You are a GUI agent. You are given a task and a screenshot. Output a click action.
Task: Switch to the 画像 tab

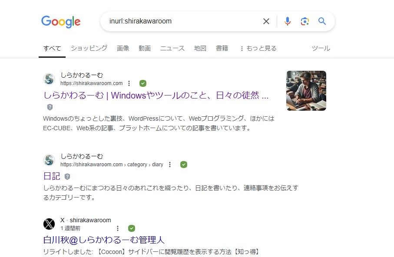(x=123, y=48)
